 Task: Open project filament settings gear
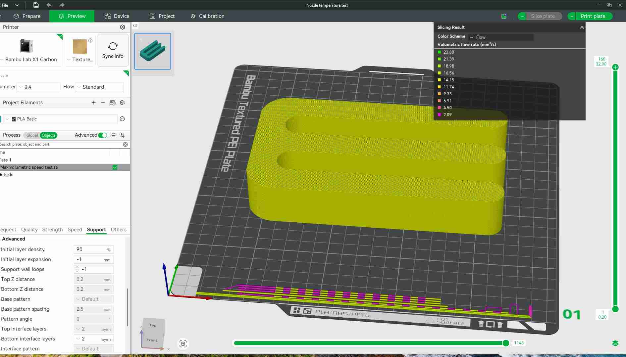tap(122, 103)
